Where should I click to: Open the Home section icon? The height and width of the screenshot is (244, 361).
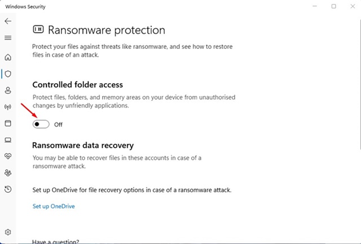[x=8, y=57]
